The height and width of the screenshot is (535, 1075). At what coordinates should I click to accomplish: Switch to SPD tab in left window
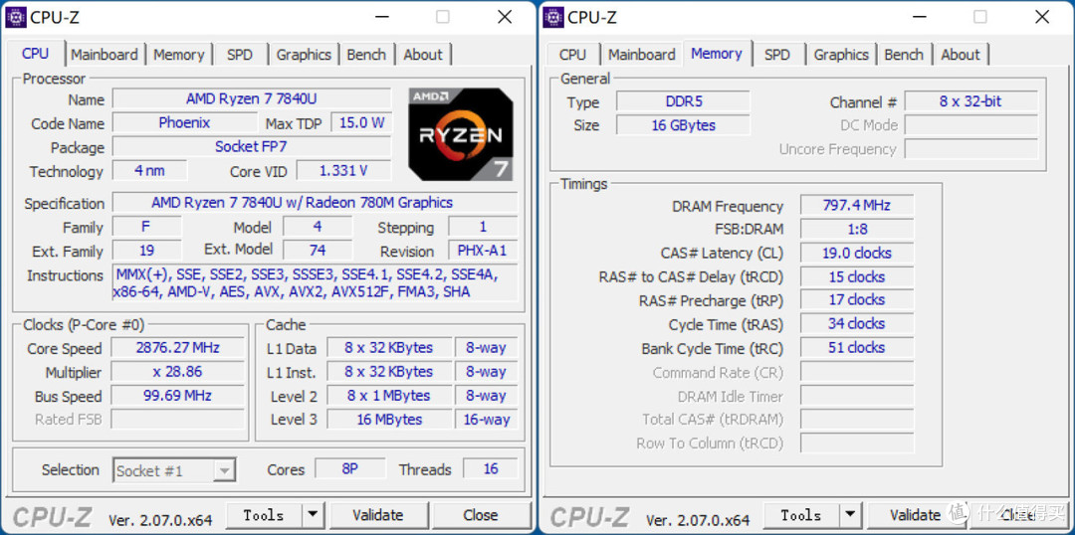coord(239,55)
